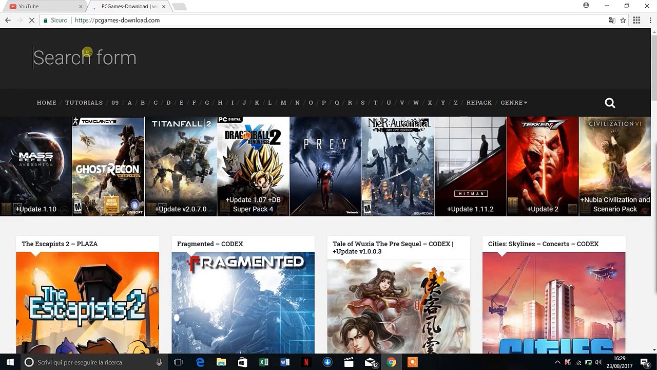657x370 pixels.
Task: Open NieR Automata cover in slider
Action: (398, 166)
